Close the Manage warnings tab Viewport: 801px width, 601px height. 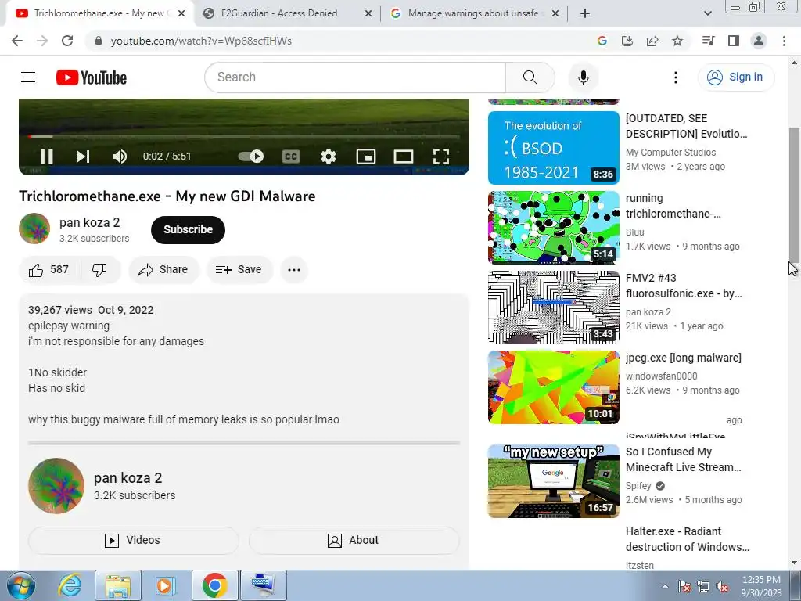pos(556,13)
